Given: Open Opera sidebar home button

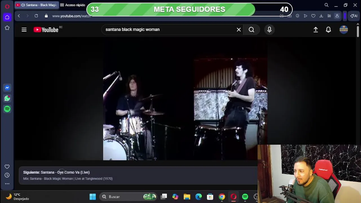Looking at the screenshot, I should pos(7,17).
